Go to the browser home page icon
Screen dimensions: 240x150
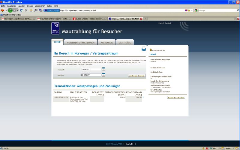click(x=31, y=10)
